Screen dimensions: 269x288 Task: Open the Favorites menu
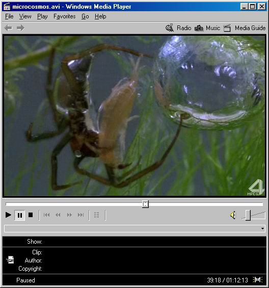click(x=65, y=16)
